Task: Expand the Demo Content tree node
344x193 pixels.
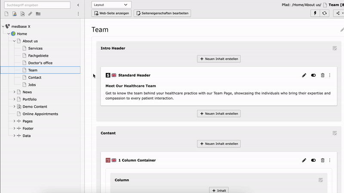Action: tap(14, 106)
